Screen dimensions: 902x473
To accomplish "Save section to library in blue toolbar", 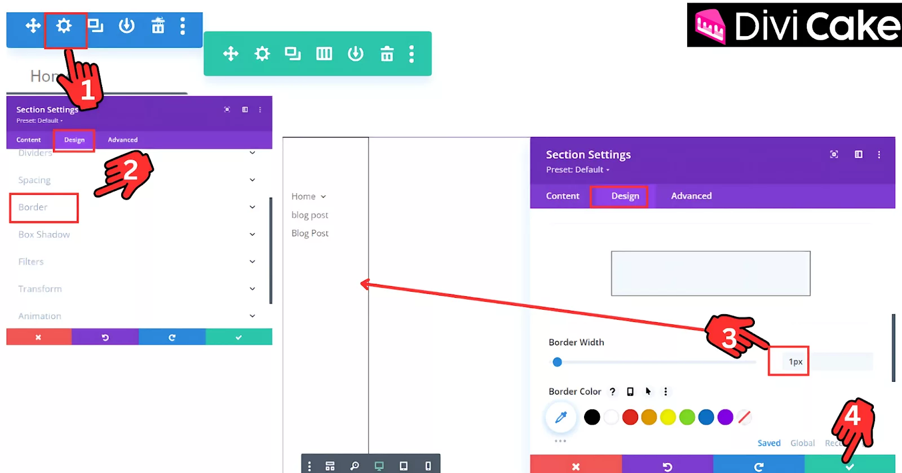I will click(127, 26).
